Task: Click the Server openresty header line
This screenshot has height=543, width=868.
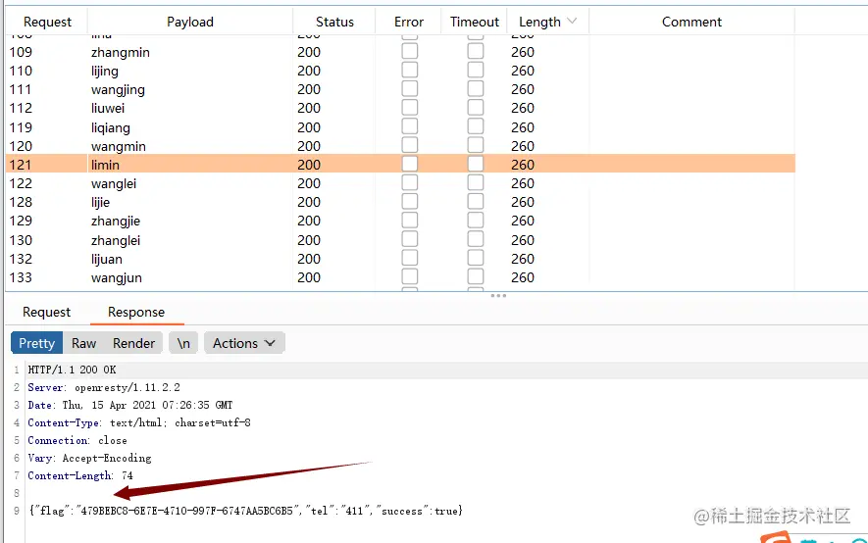Action: 104,387
